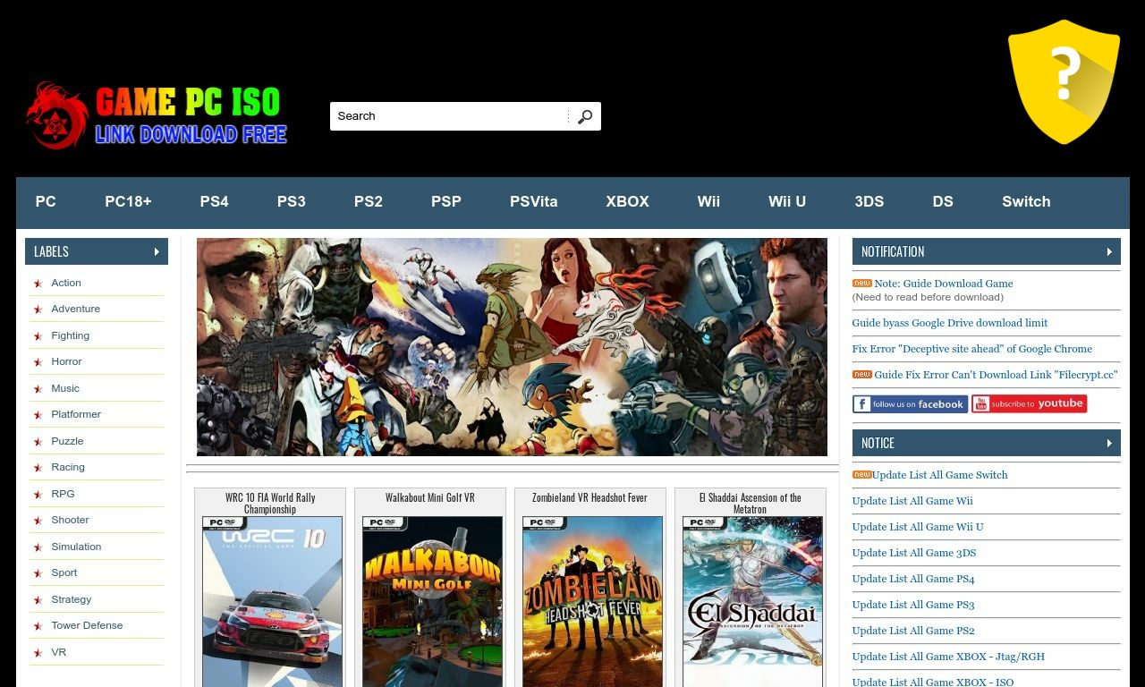1145x687 pixels.
Task: Open the 3DS menu tab
Action: click(869, 202)
